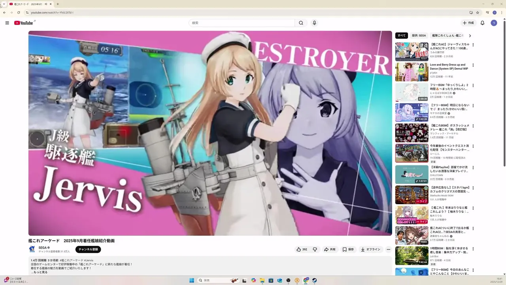
Task: Select the 艦隊これくしょん filter chip
Action: pos(447,36)
